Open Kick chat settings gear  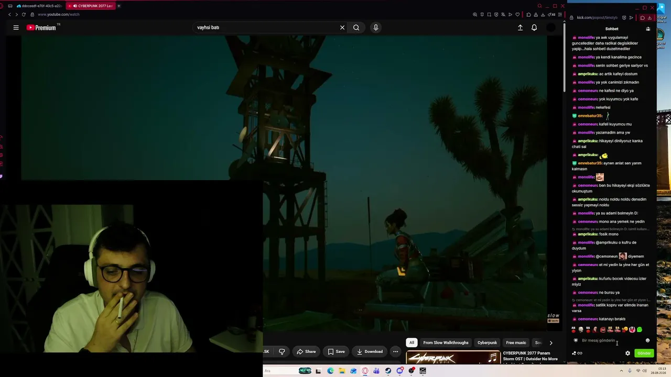(627, 353)
